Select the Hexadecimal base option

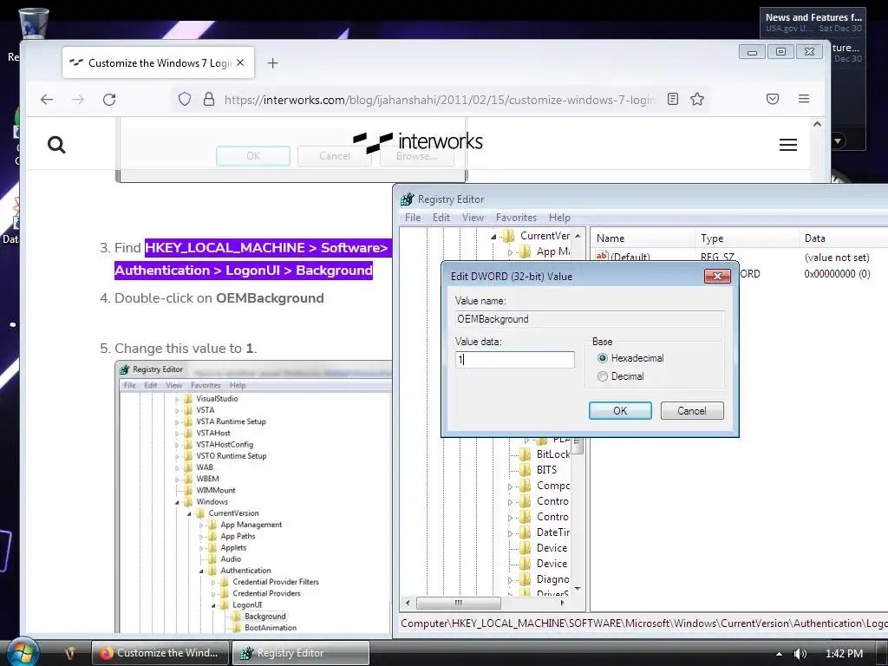pyautogui.click(x=603, y=358)
